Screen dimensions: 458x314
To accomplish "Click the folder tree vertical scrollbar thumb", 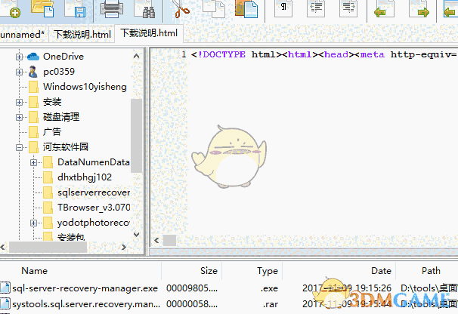I will 136,135.
